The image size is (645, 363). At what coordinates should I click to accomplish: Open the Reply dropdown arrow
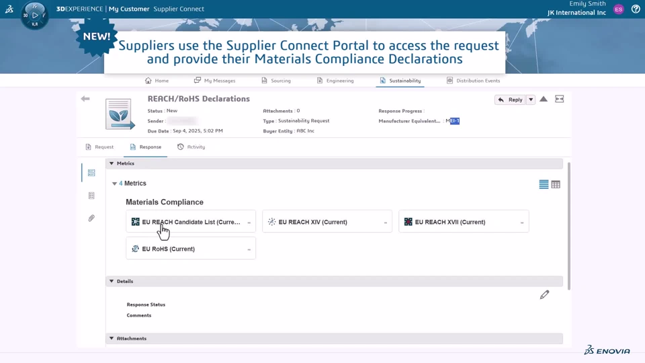coord(531,99)
